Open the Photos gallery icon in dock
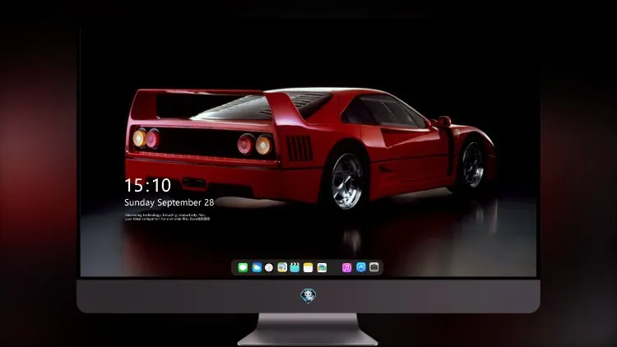Image resolution: width=617 pixels, height=347 pixels. (x=322, y=267)
